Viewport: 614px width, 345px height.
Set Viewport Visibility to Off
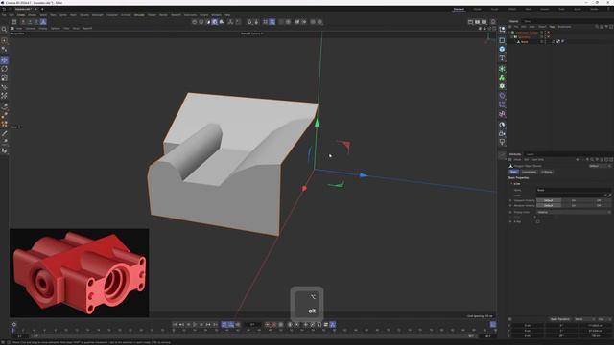point(599,200)
